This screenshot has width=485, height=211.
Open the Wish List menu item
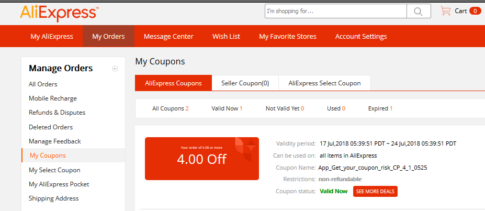[x=226, y=36]
